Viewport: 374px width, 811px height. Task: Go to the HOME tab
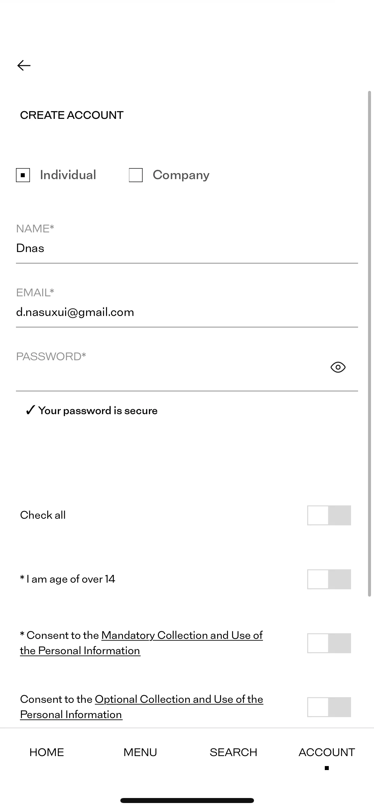tap(47, 752)
